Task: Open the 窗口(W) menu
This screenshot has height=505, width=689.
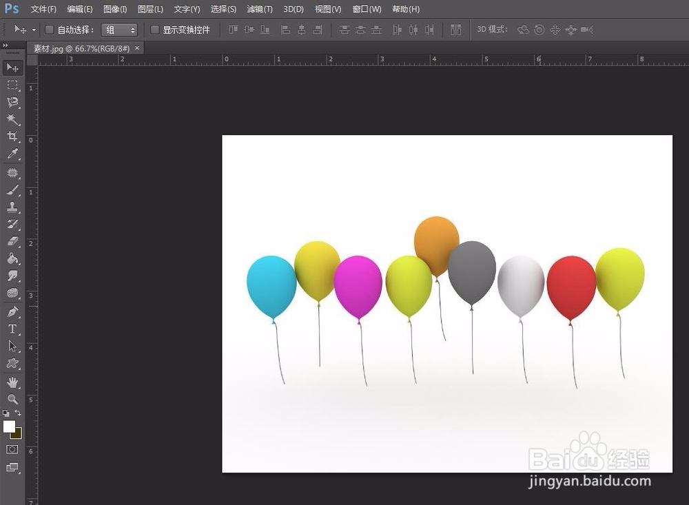Action: (367, 9)
